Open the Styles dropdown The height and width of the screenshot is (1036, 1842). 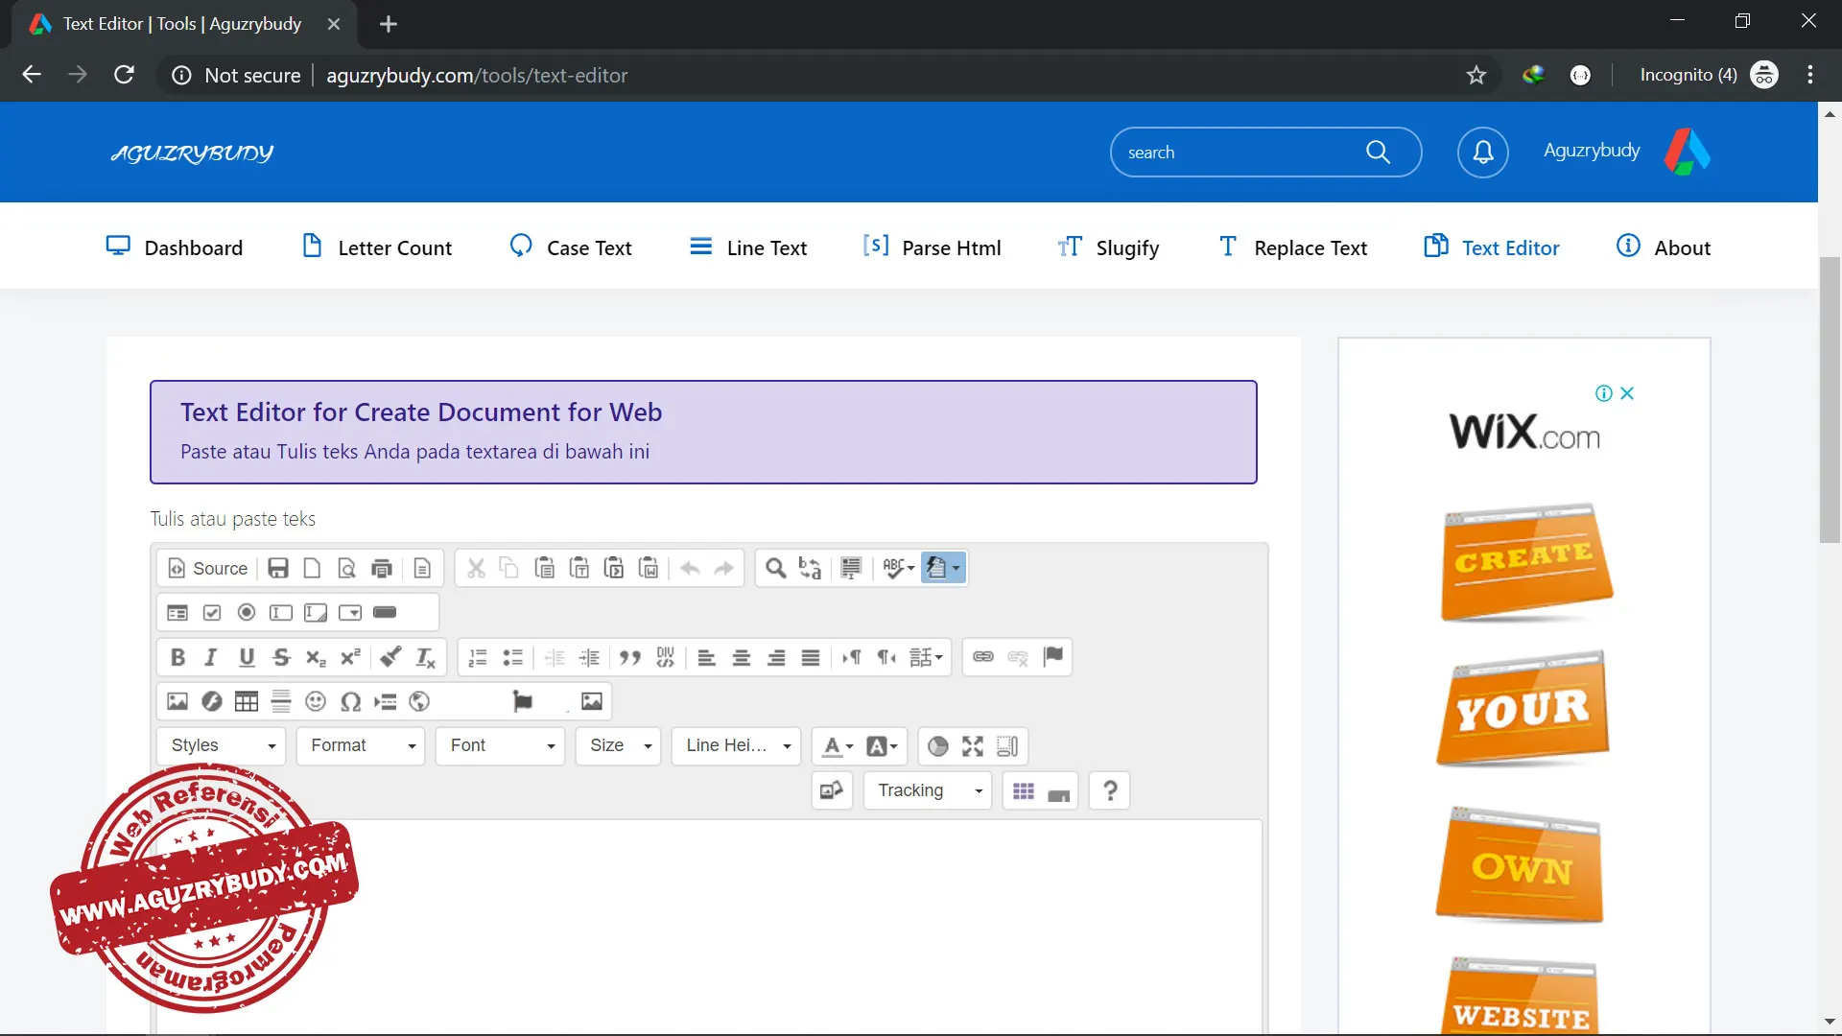tap(222, 745)
